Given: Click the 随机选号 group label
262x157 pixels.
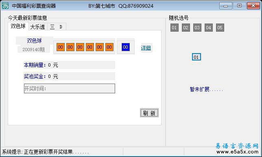Looking at the screenshot, I should coord(179,18).
